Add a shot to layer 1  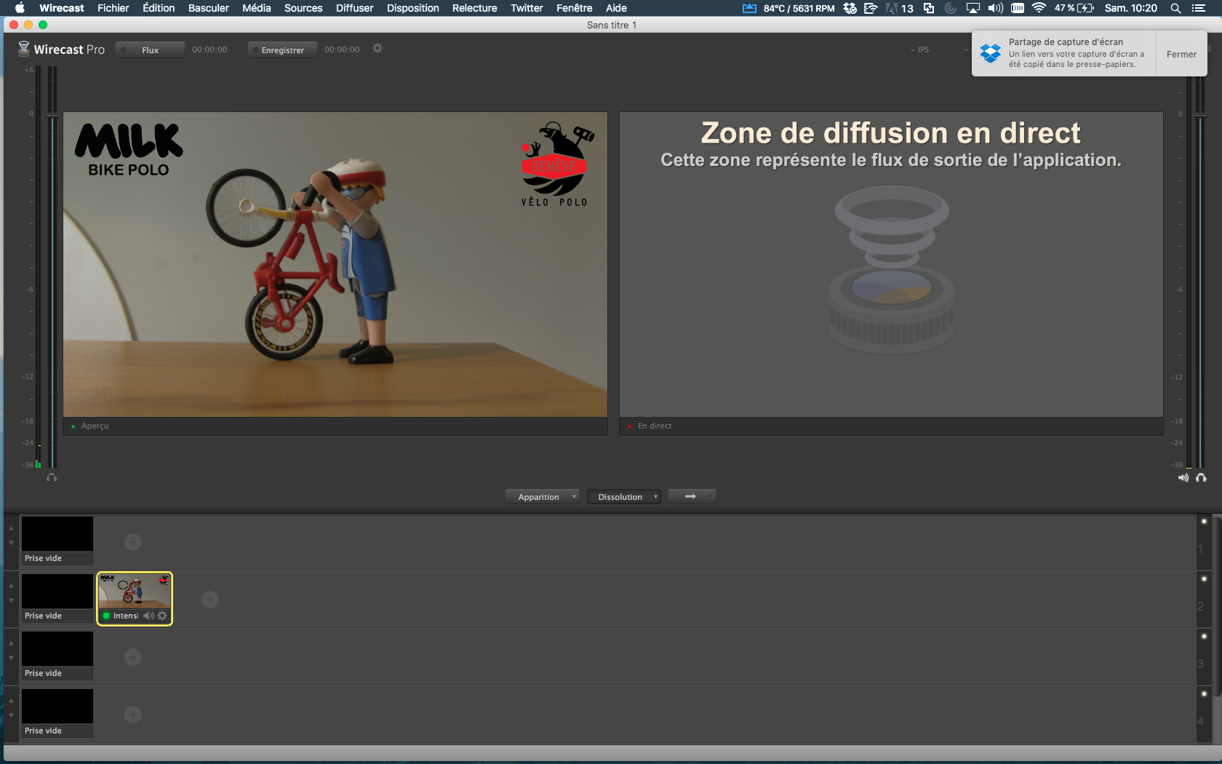[132, 542]
